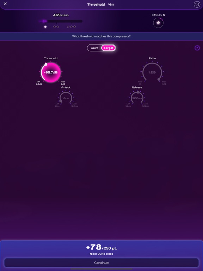Click the 'What threshold matches this compressor?' prompt
This screenshot has height=271, width=203.
click(101, 36)
